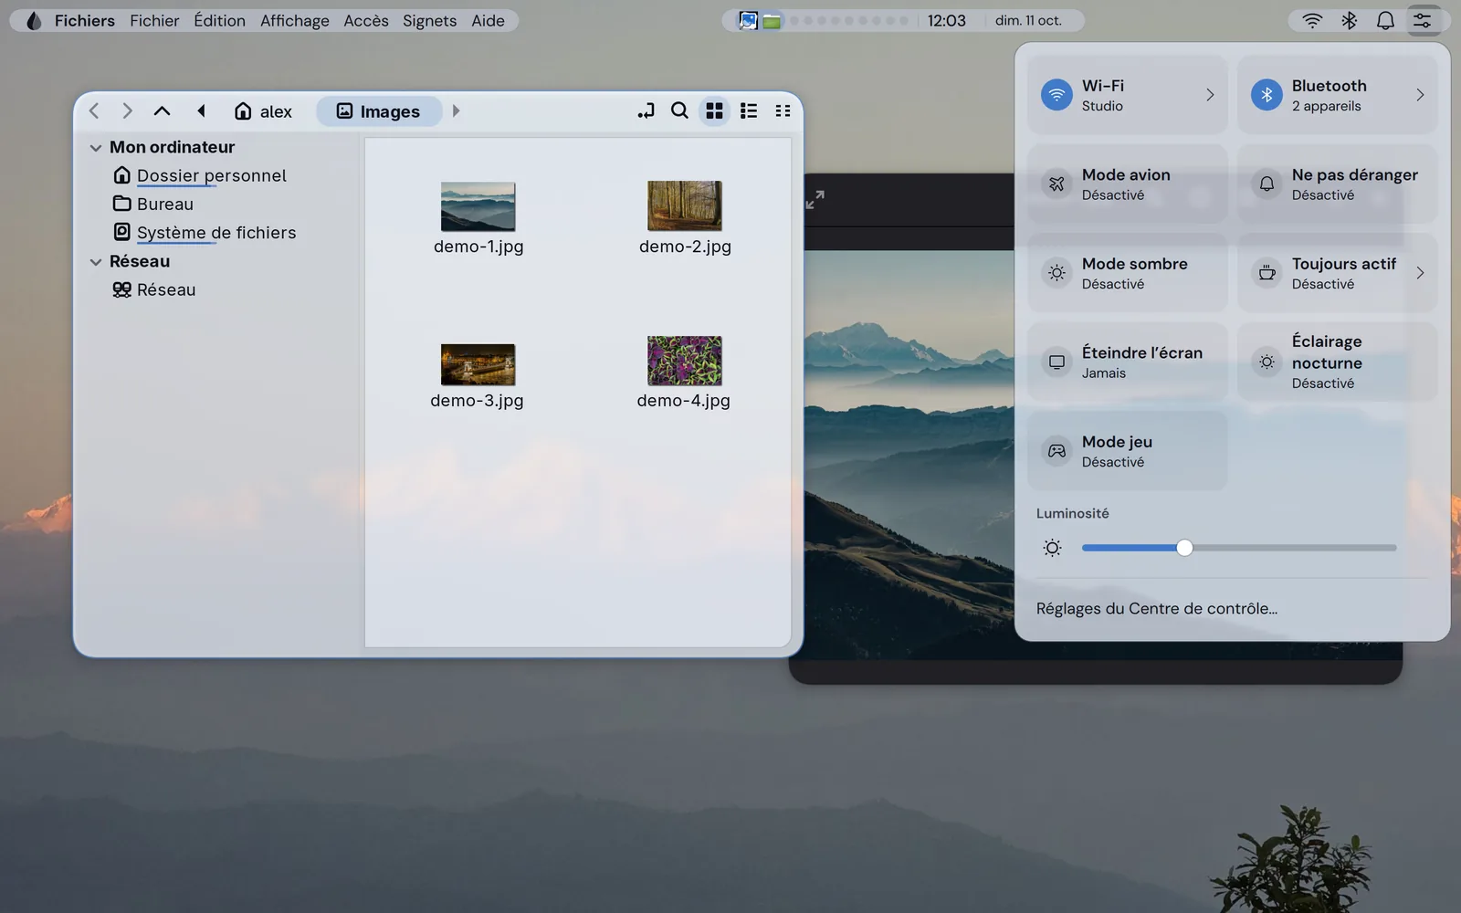
Task: Collapse Réseau section in sidebar
Action: pos(96,262)
